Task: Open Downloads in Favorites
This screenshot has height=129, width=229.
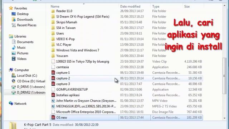Action: (x=25, y=19)
